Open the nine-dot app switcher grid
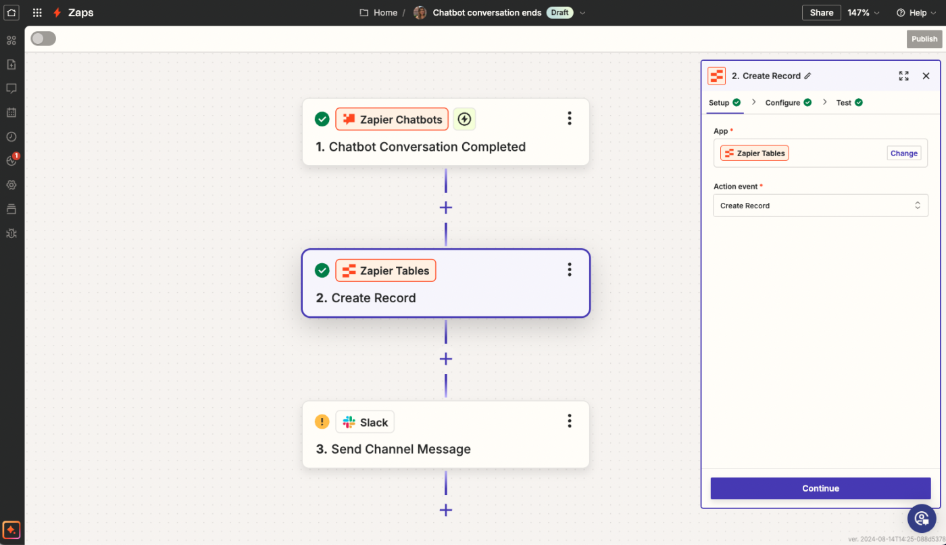 (38, 13)
